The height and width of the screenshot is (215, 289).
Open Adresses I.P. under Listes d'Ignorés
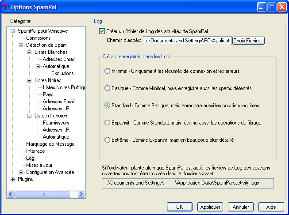(56, 130)
